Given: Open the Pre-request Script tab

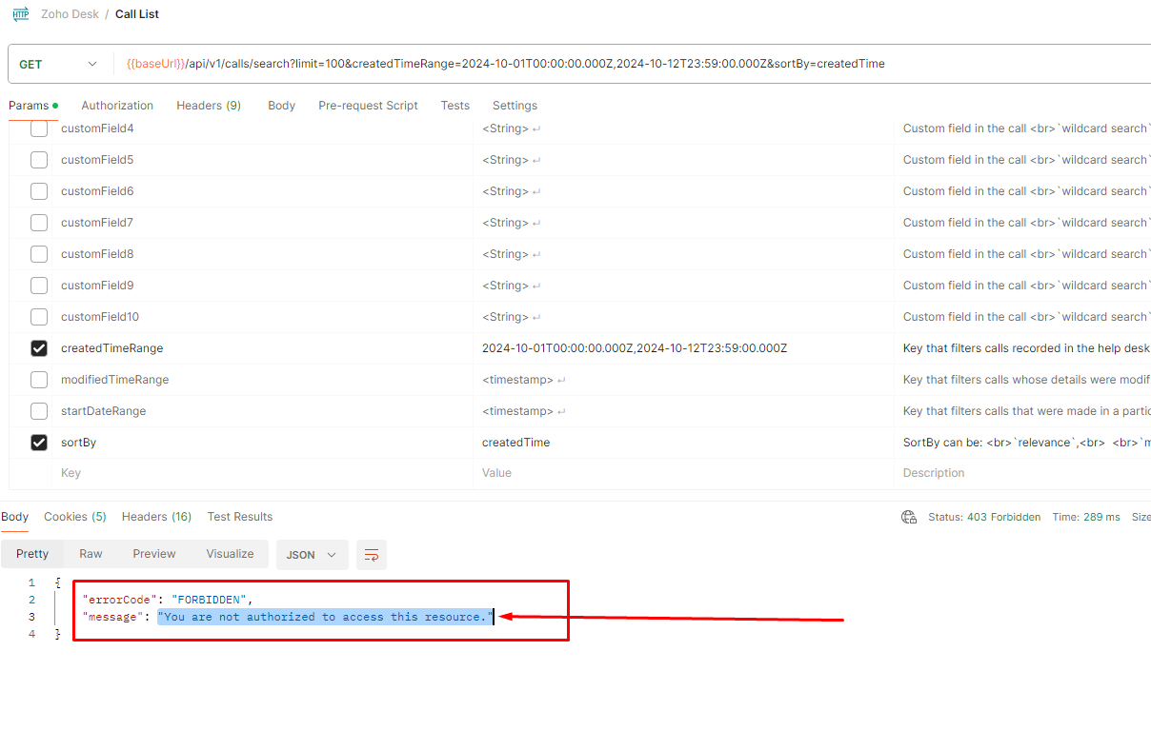Looking at the screenshot, I should (x=368, y=106).
